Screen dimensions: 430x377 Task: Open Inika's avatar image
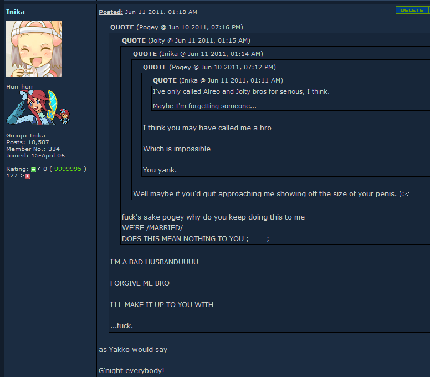click(x=34, y=49)
